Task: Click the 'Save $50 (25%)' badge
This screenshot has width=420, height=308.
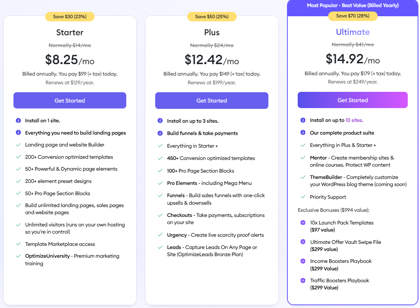Action: (x=212, y=17)
